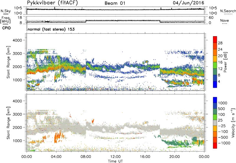The width and height of the screenshot is (236, 163).
Task: Click the 18 tick on frequency axis
Action: [20, 18]
